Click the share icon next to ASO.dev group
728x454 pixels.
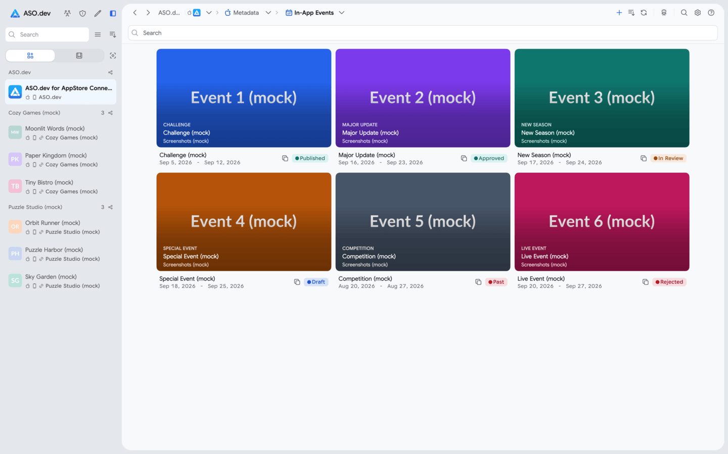pyautogui.click(x=110, y=72)
